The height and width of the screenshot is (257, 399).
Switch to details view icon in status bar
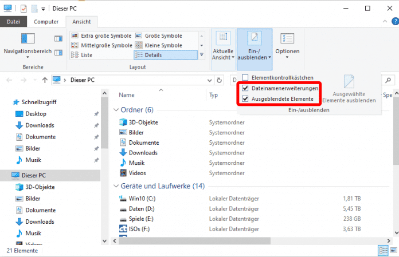(x=383, y=251)
